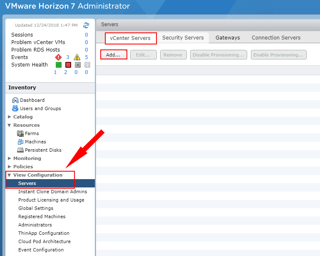Select Servers under View Configuration

point(50,183)
